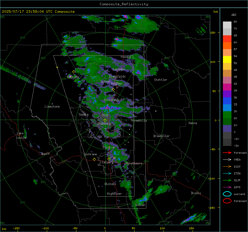Click the white plus marker west of Hanna

156,111
